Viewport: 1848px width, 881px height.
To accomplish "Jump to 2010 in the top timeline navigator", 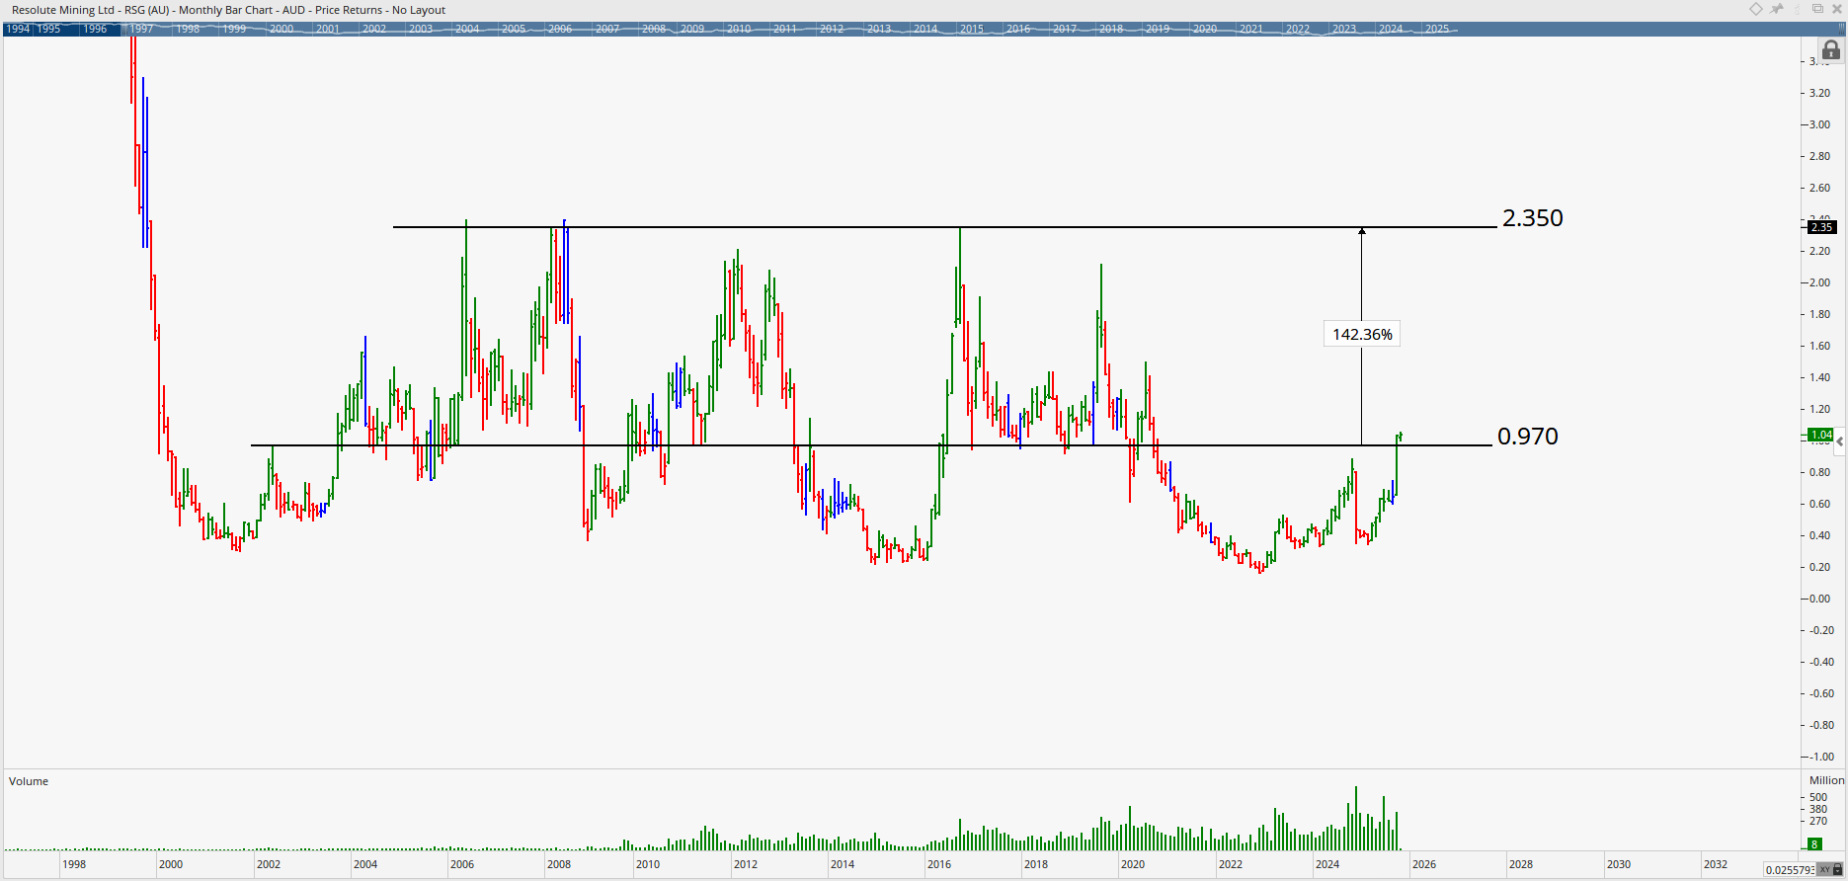I will (x=739, y=29).
